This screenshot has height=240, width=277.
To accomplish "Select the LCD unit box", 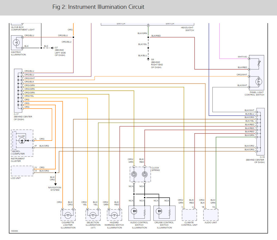I will click(x=22, y=171).
